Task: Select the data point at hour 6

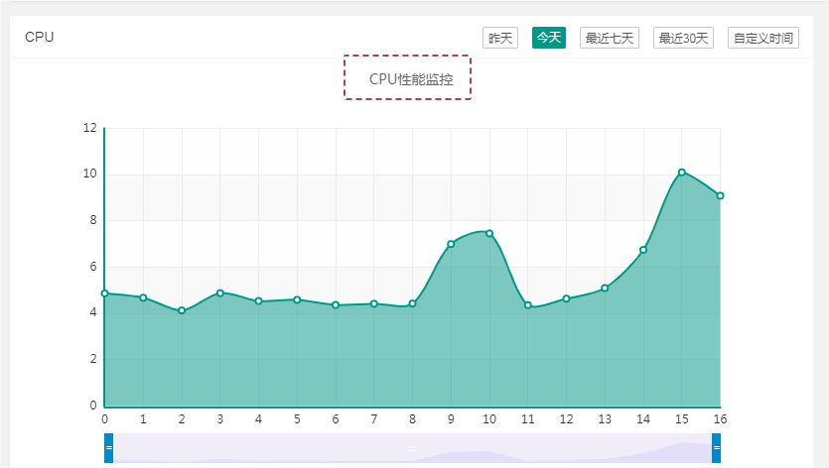Action: (x=336, y=305)
